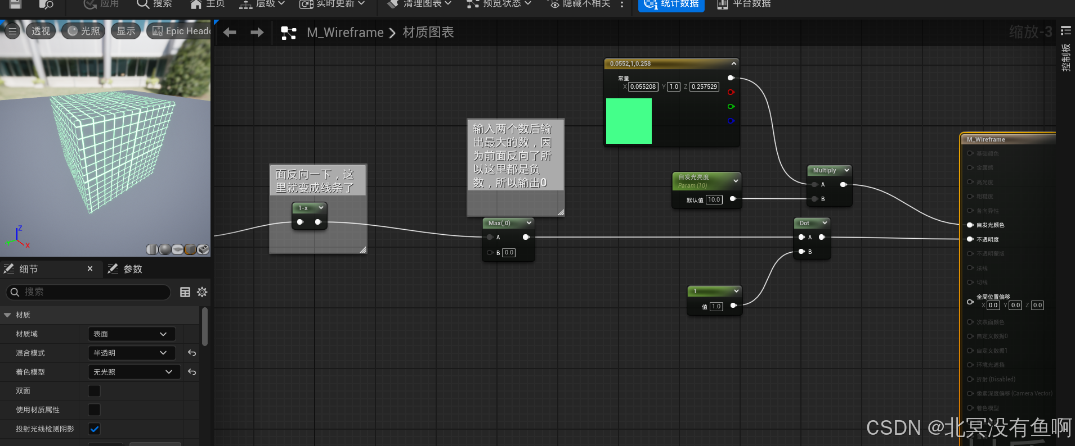
Task: Open the Epic Head preview profile menu
Action: [179, 31]
